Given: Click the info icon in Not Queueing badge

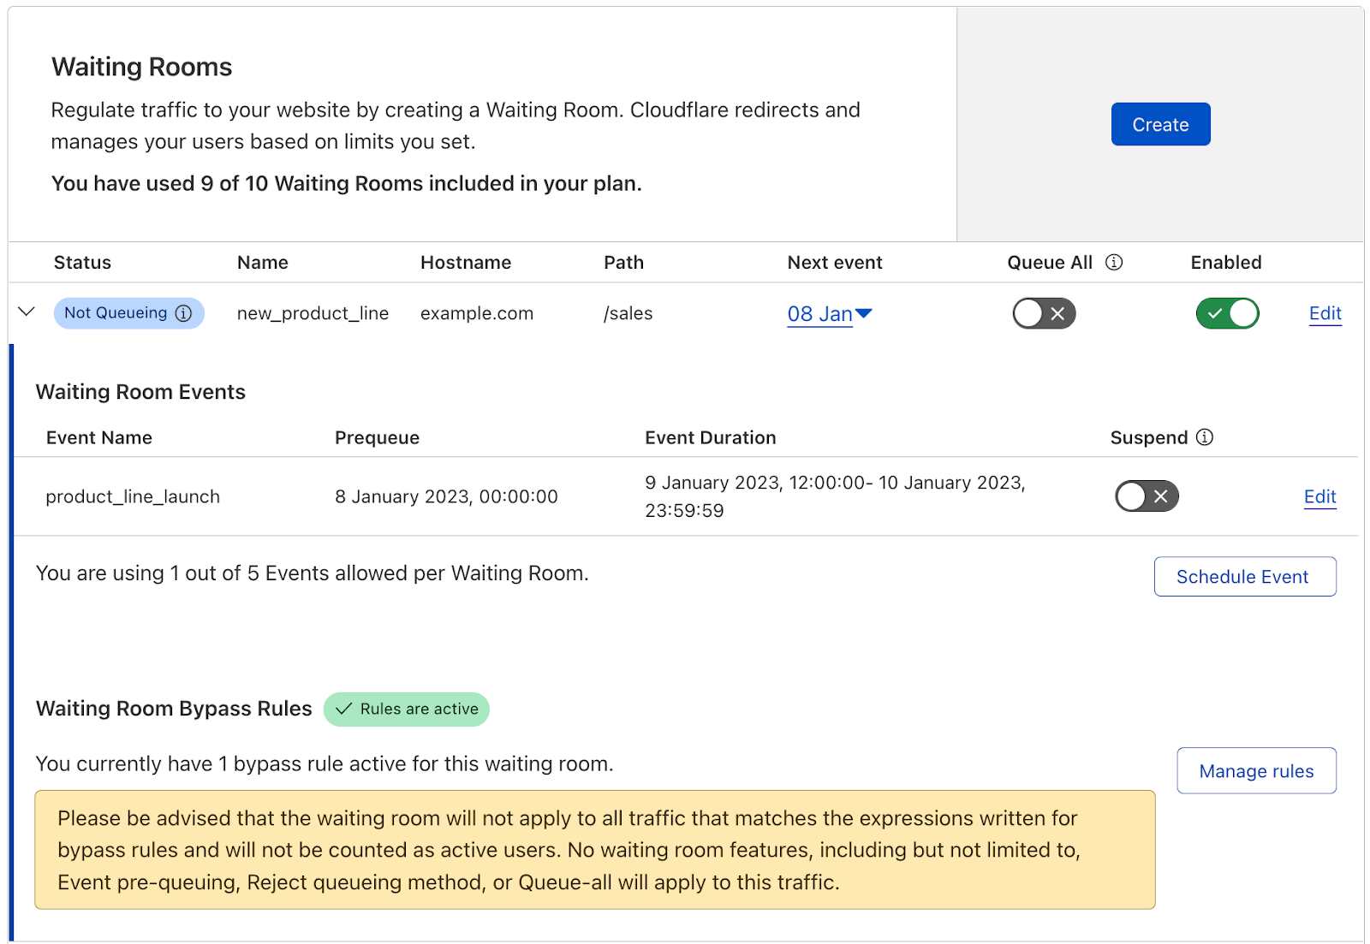Looking at the screenshot, I should tap(183, 313).
